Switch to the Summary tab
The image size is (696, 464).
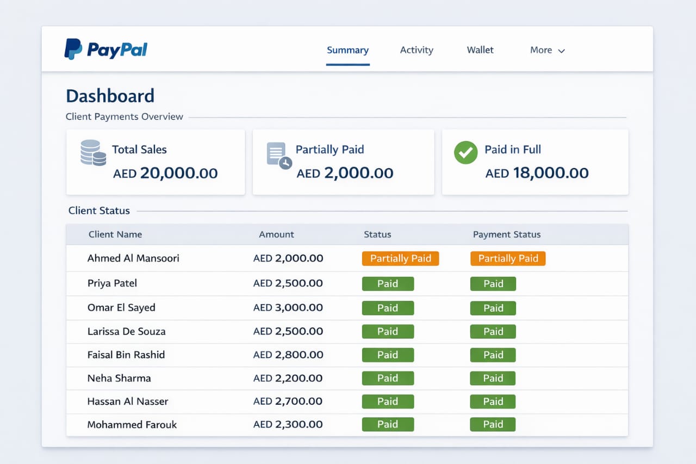pyautogui.click(x=347, y=50)
